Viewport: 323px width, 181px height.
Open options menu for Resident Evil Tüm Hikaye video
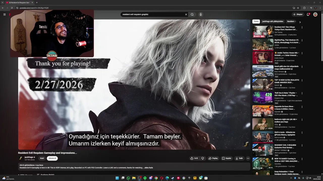pyautogui.click(x=302, y=27)
